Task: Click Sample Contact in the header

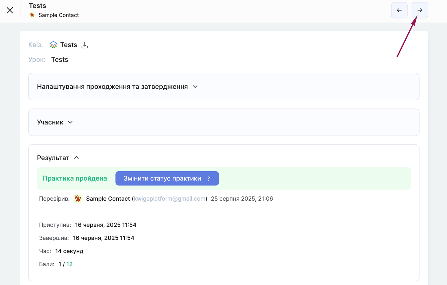Action: [59, 15]
